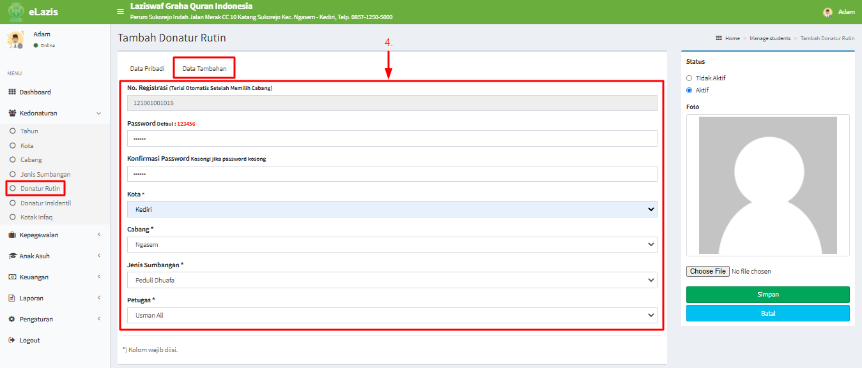Click the Logout menu label
Screen dimensions: 862x368
coord(29,340)
